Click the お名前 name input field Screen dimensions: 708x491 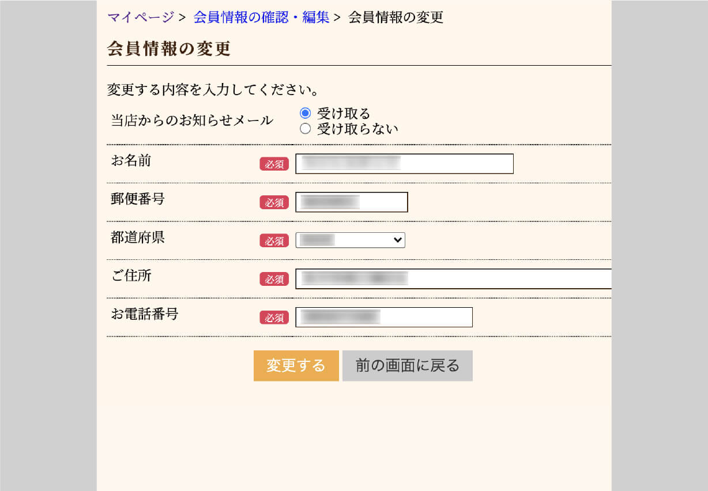pos(404,164)
